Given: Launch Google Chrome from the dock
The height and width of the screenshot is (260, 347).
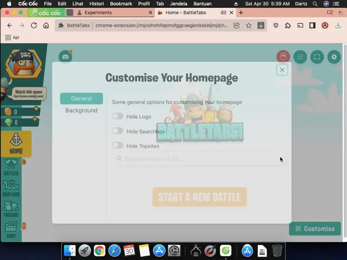Looking at the screenshot, I should click(99, 251).
